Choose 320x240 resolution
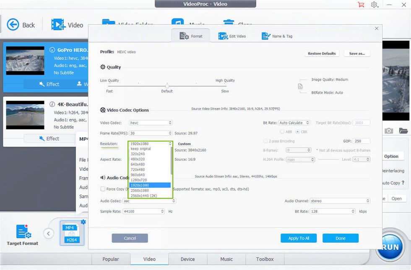This screenshot has width=411, height=270. point(150,154)
